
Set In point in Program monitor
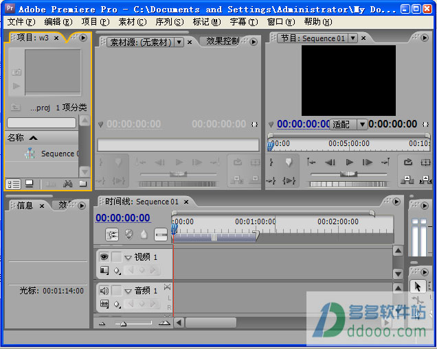pos(271,162)
